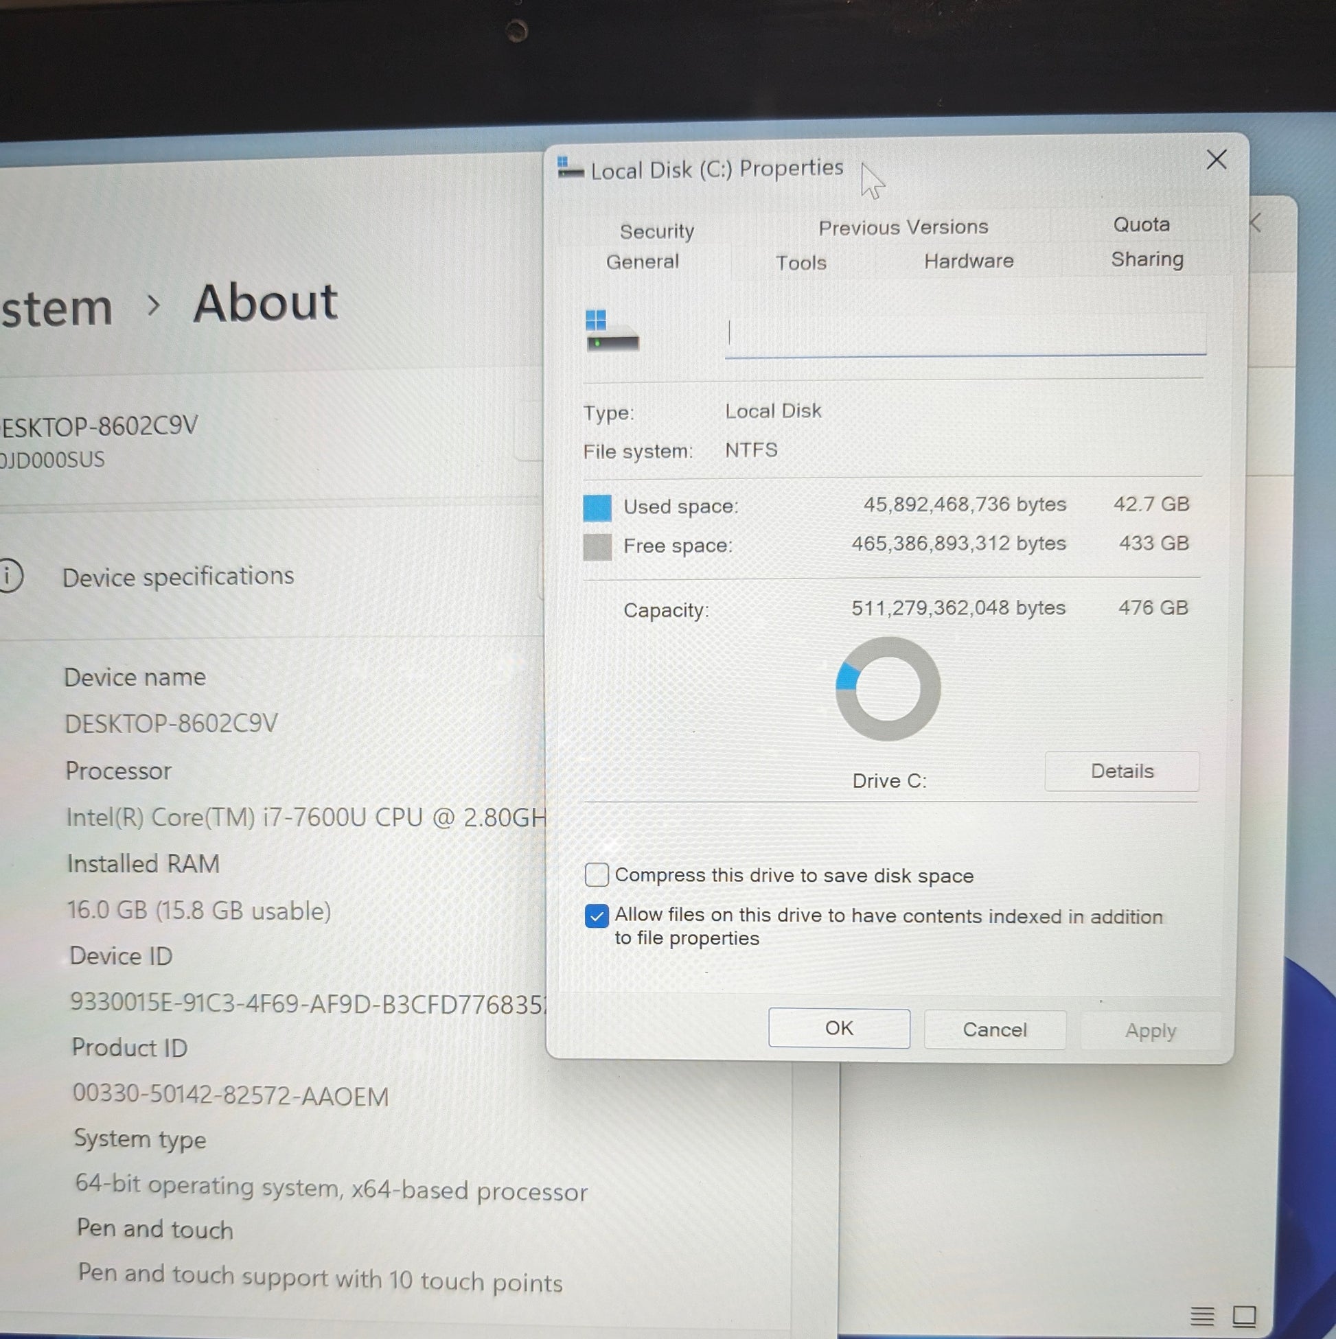Click the About breadcrumb in Settings
This screenshot has width=1336, height=1339.
tap(265, 303)
